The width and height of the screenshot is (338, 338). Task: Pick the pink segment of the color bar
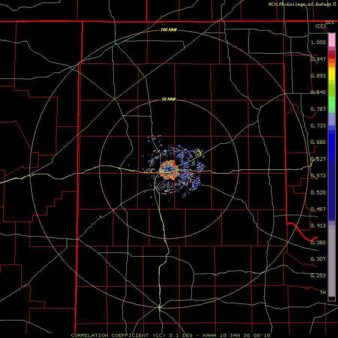click(x=332, y=40)
